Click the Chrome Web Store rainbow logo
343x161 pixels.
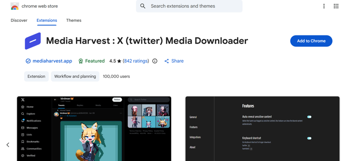(x=15, y=6)
